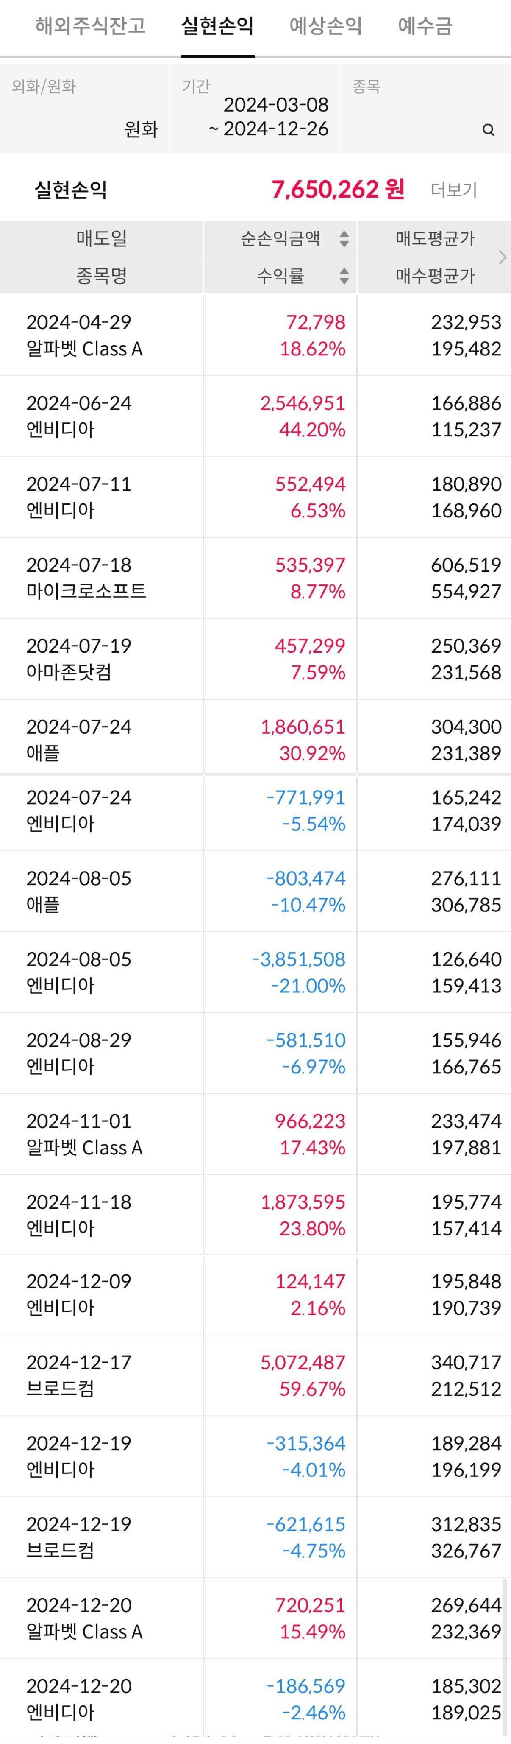
Task: Click the right chevron to show more columns
Action: (x=502, y=257)
